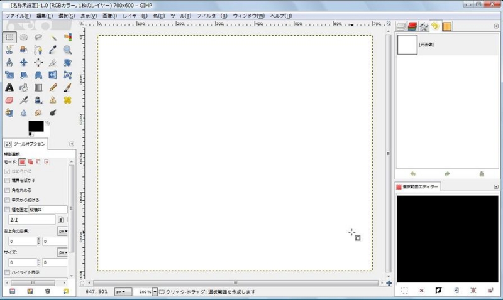Open the ファイル menu
Viewport: 503px width, 300px height.
[18, 16]
